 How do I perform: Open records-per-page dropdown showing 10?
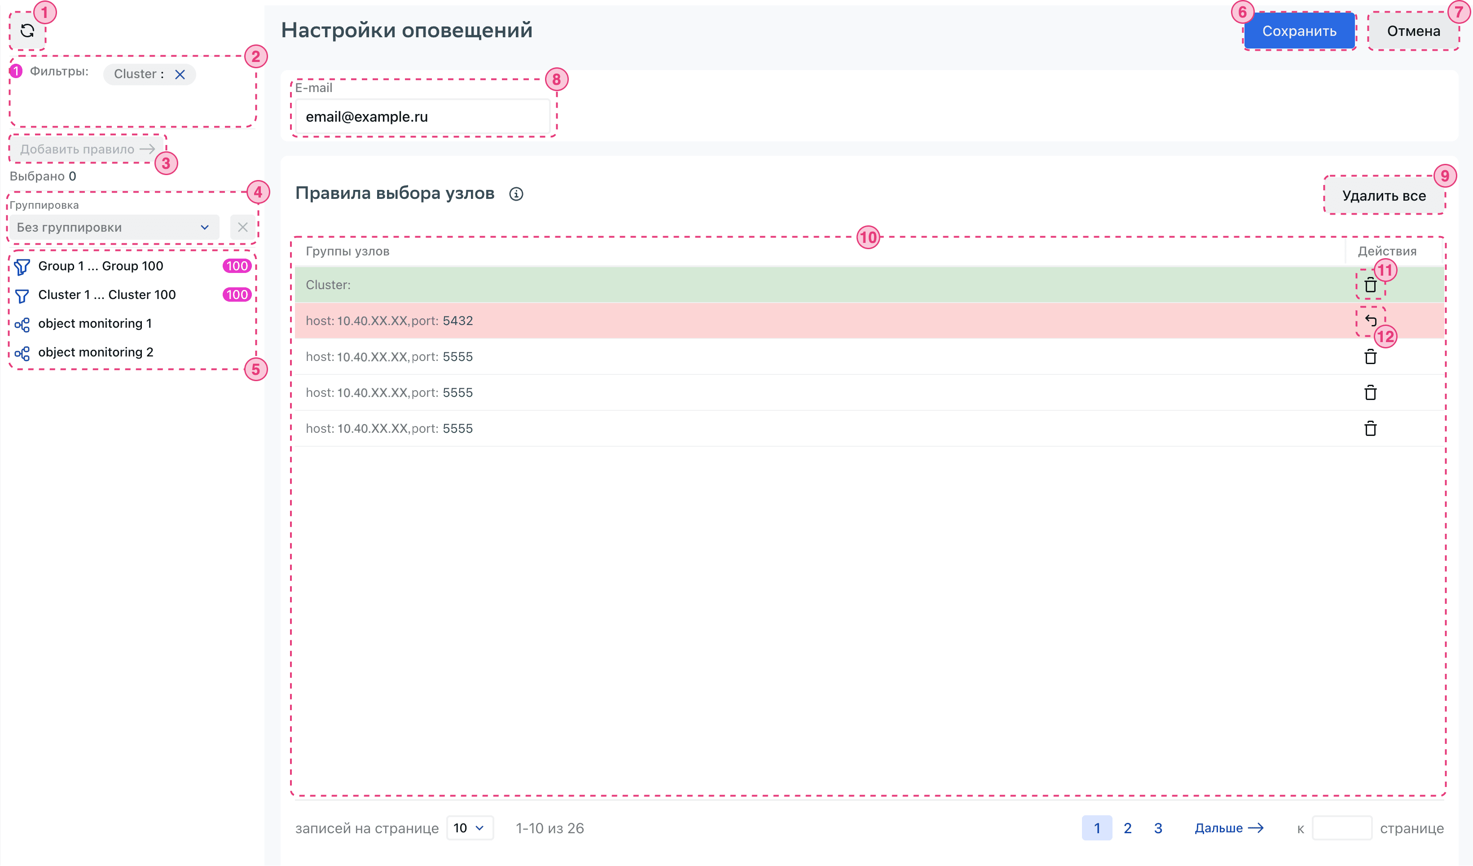(x=469, y=828)
